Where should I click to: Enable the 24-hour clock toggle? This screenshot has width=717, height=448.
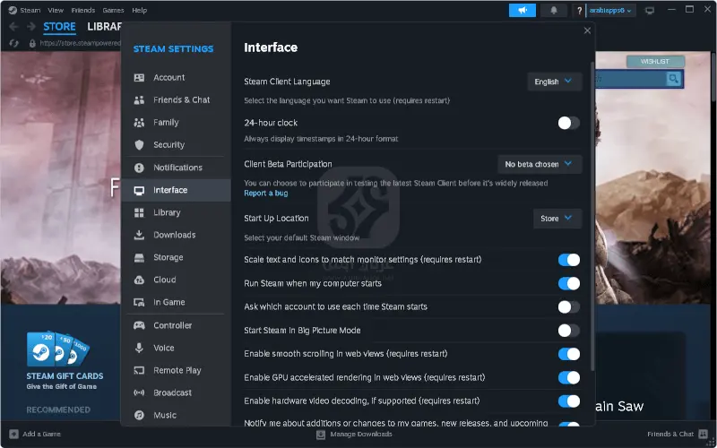tap(568, 123)
